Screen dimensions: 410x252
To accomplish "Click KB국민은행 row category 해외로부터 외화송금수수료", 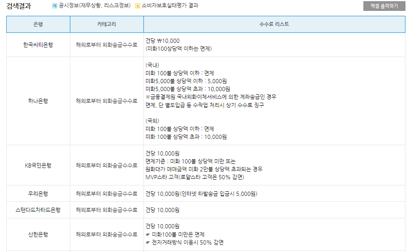I will point(107,166).
